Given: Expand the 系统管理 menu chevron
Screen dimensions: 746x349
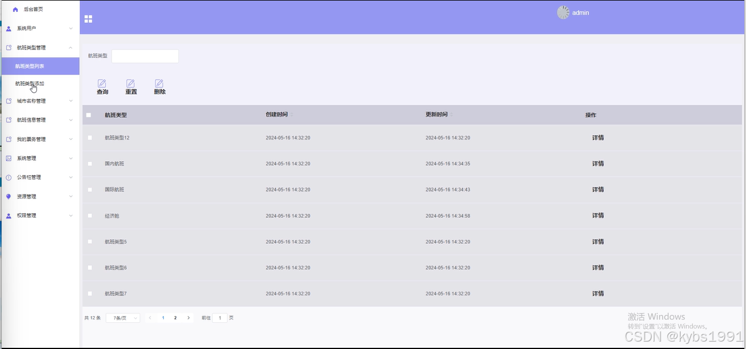Looking at the screenshot, I should tap(71, 159).
